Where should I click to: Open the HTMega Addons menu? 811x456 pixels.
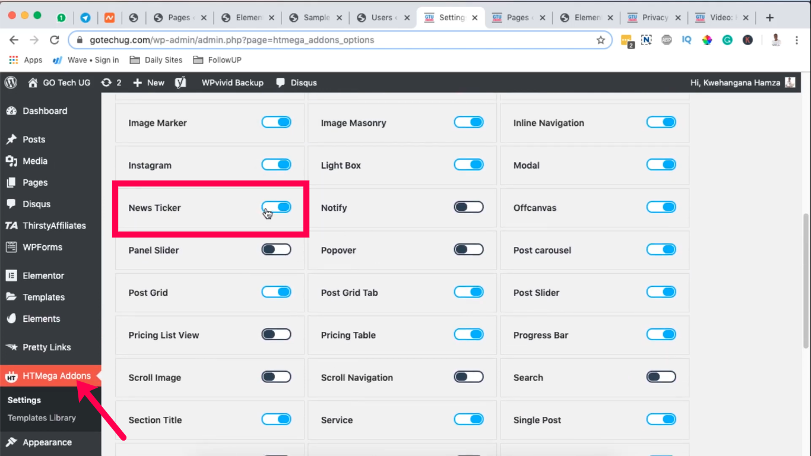pyautogui.click(x=50, y=376)
